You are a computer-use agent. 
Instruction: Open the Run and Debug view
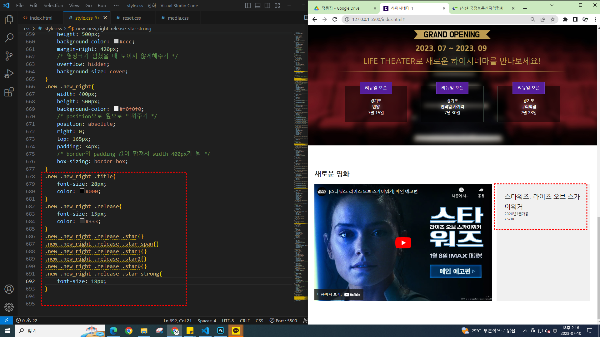(x=9, y=74)
